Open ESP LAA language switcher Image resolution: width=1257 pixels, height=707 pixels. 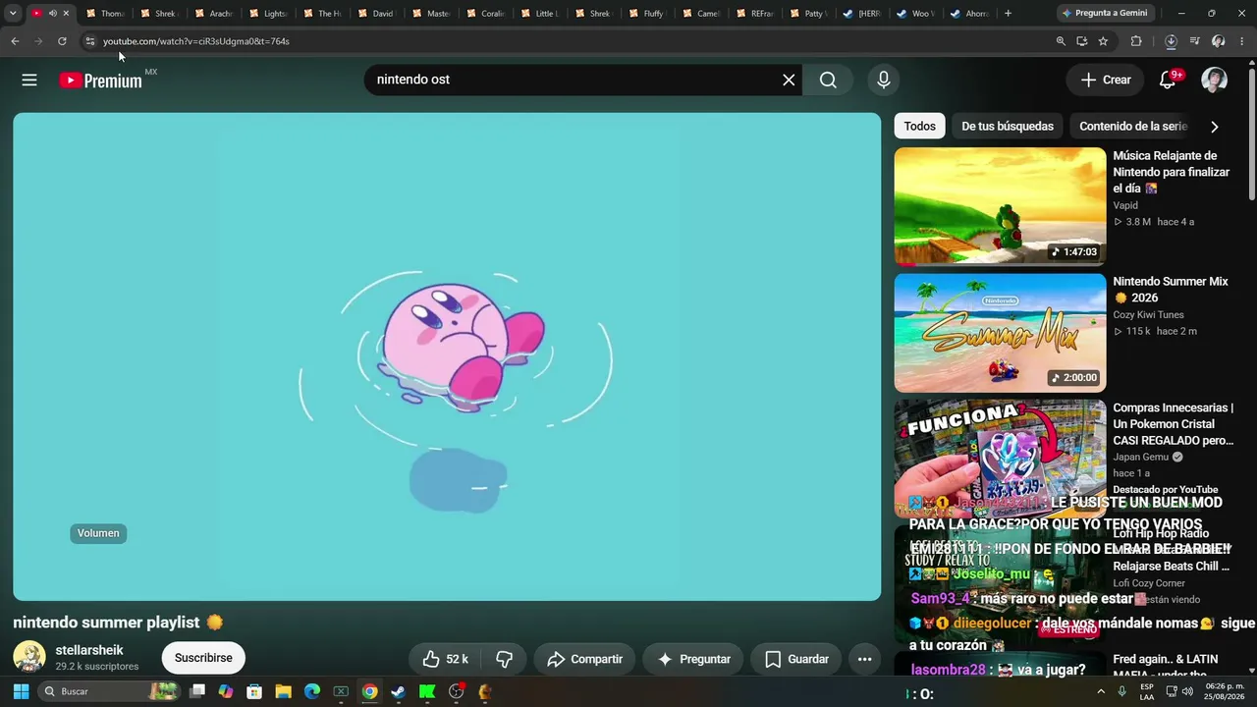point(1147,691)
